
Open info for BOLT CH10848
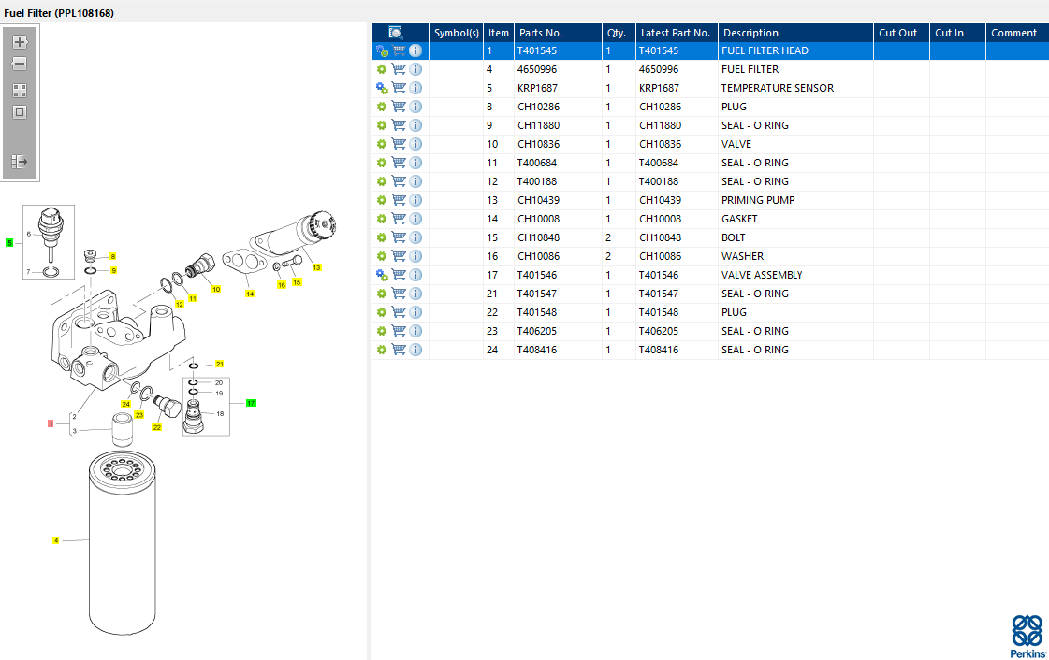click(x=415, y=237)
